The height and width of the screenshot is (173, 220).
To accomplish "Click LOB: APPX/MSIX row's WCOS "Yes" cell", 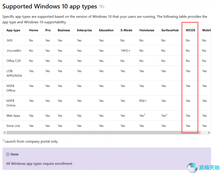I will 188,71.
